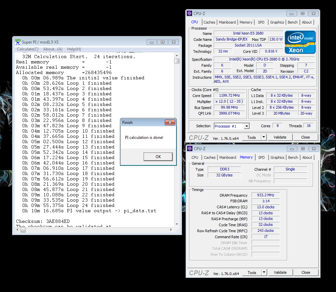This screenshot has height=292, width=336.
Task: Click the Super PI horizontal scroll left arrow
Action: pos(17,230)
